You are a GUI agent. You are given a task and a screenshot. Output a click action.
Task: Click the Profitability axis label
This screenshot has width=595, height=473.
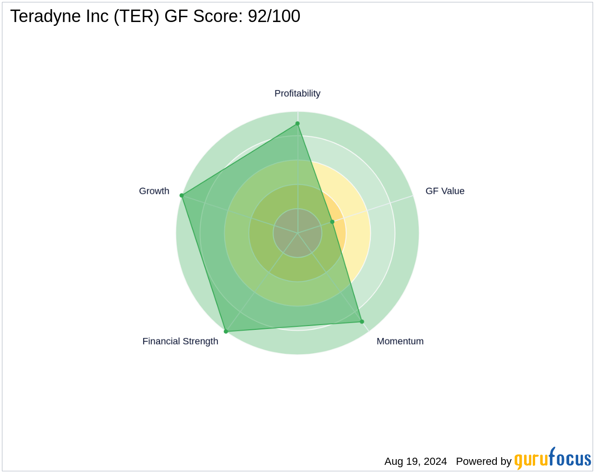point(297,93)
